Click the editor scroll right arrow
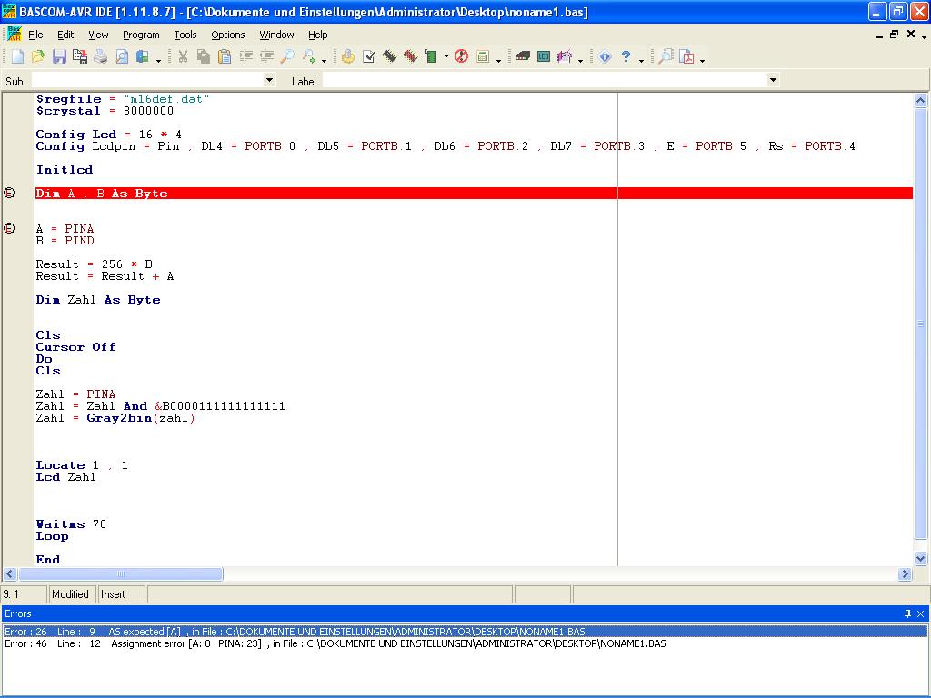This screenshot has height=698, width=931. (905, 574)
